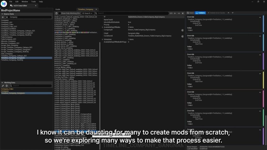
Task: Click the add (plus) icon in Source Data
Action: [3, 17]
